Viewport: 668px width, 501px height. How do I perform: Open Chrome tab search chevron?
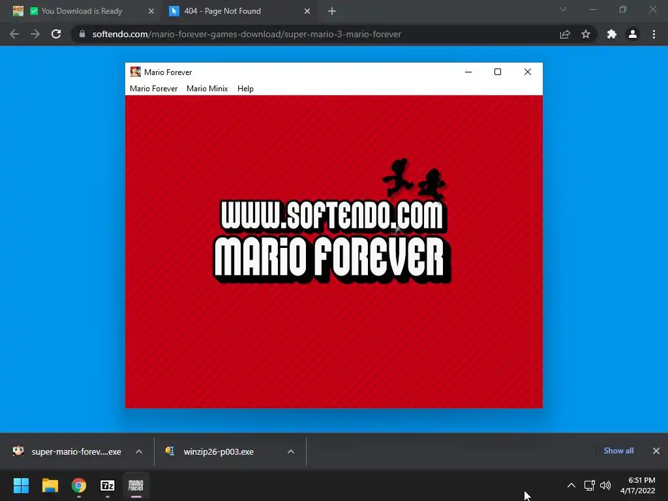563,9
